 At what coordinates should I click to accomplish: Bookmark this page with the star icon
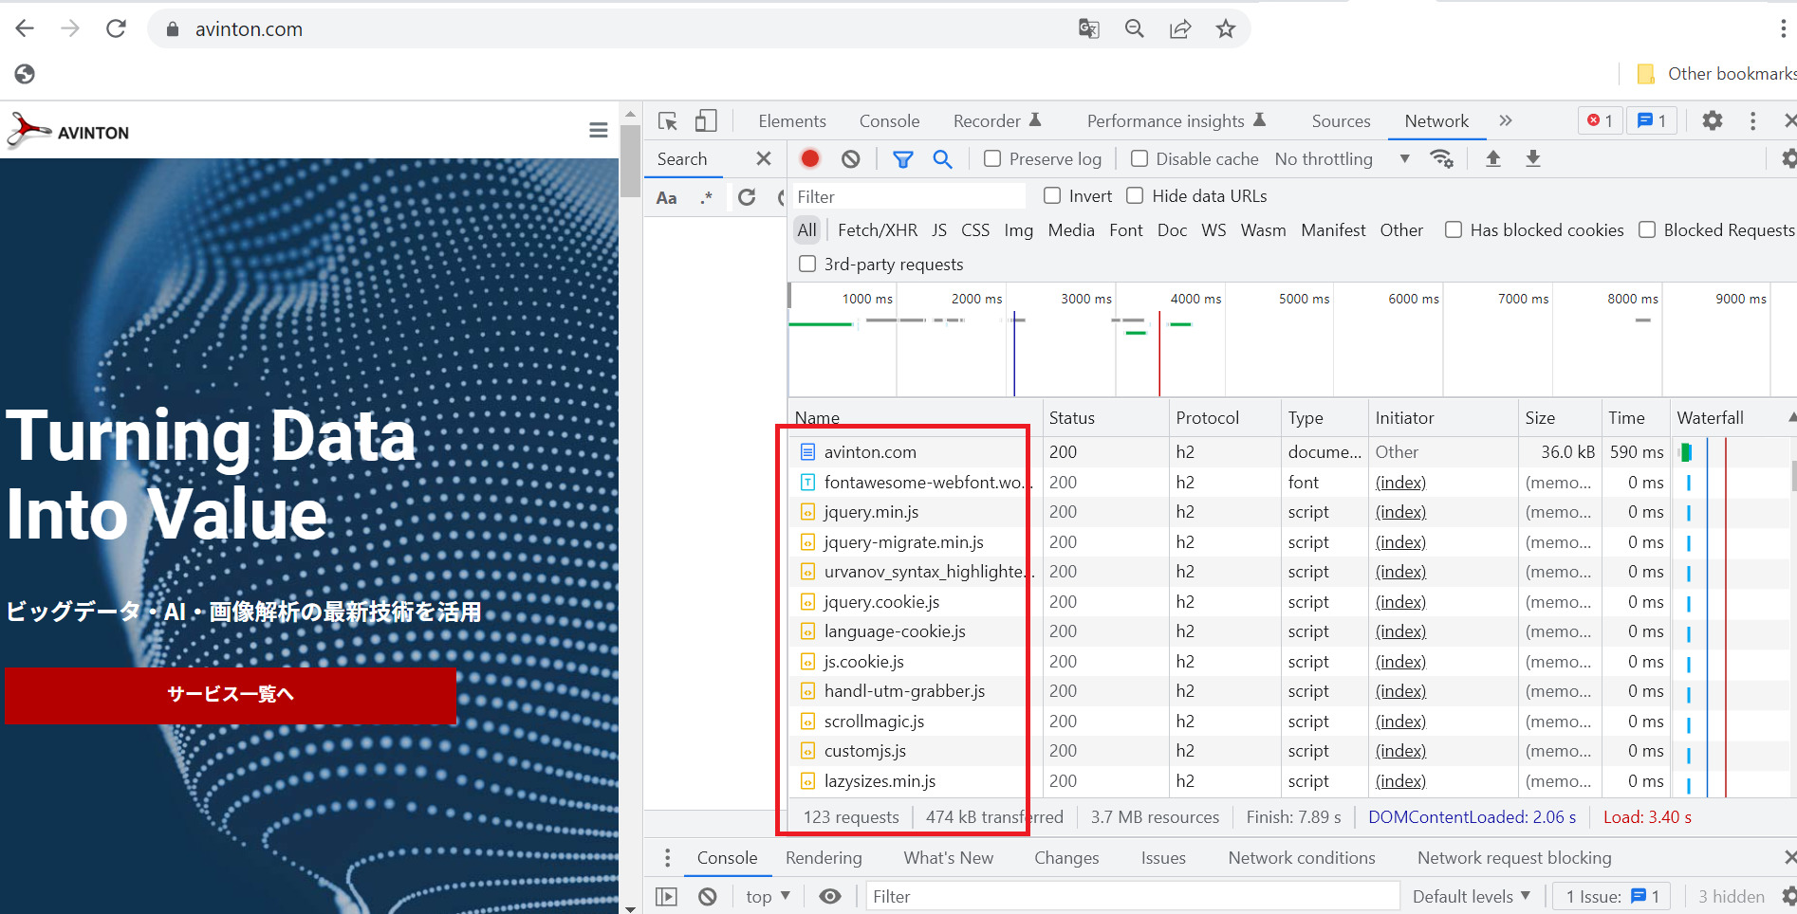coord(1225,29)
